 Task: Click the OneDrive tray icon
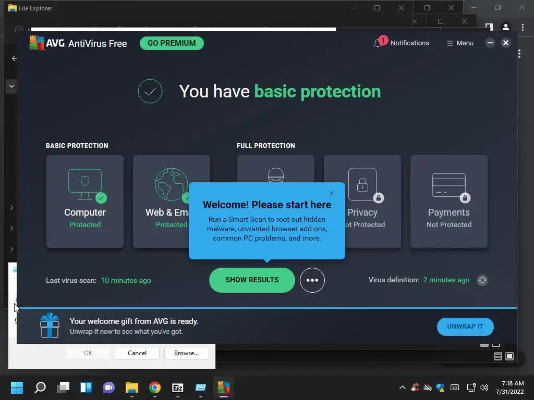click(x=428, y=387)
